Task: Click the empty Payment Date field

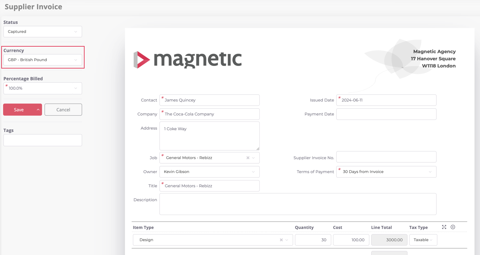Action: click(x=386, y=114)
